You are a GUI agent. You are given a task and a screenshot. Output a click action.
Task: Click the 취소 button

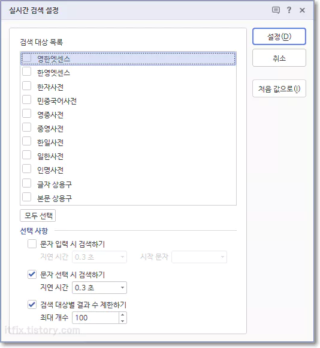click(279, 58)
